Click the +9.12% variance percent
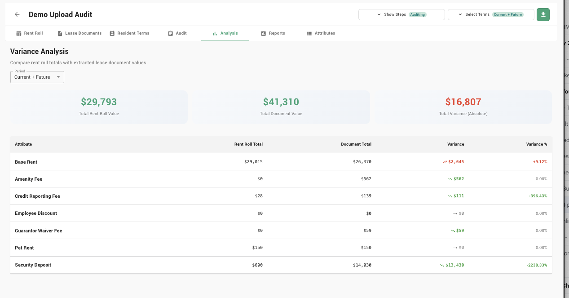This screenshot has height=298, width=569. pos(540,162)
